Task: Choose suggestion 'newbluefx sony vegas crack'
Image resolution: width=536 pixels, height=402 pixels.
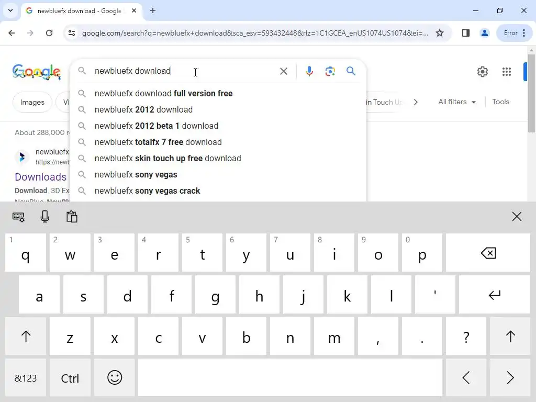Action: [218, 191]
